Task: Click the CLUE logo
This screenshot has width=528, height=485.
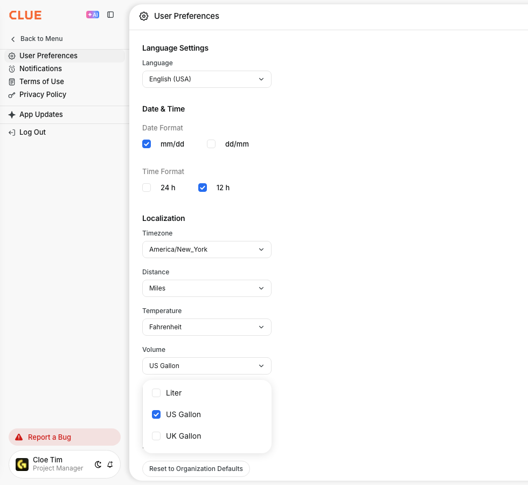Action: [25, 15]
